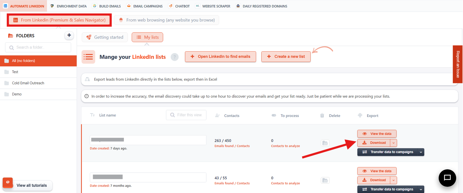
Task: Open the Automate LinkedIn tab
Action: tap(24, 6)
